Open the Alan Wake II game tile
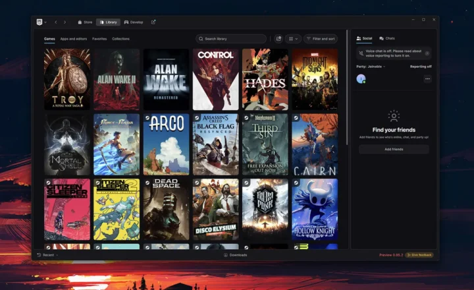Image resolution: width=474 pixels, height=290 pixels. pos(117,79)
